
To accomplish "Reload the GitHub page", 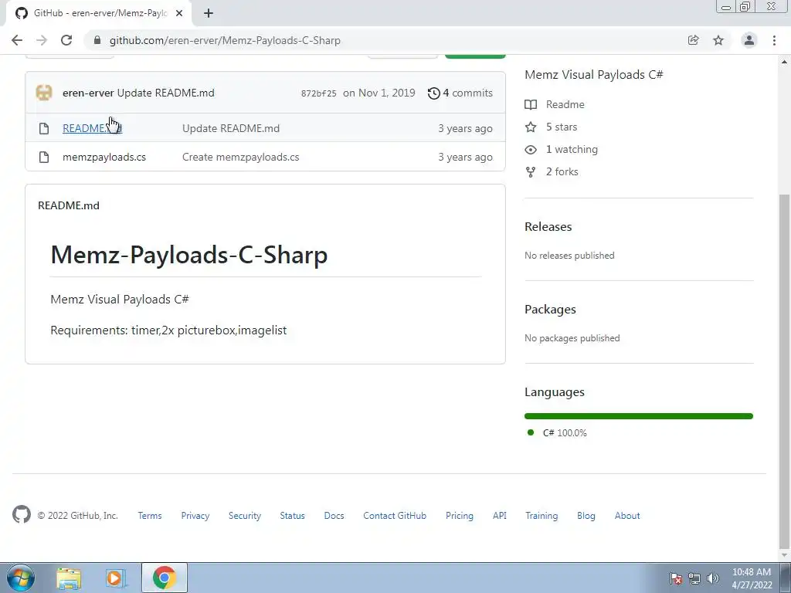I will (66, 40).
